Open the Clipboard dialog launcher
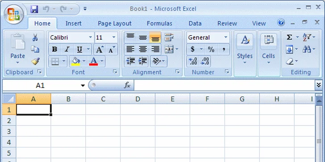 pos(40,72)
